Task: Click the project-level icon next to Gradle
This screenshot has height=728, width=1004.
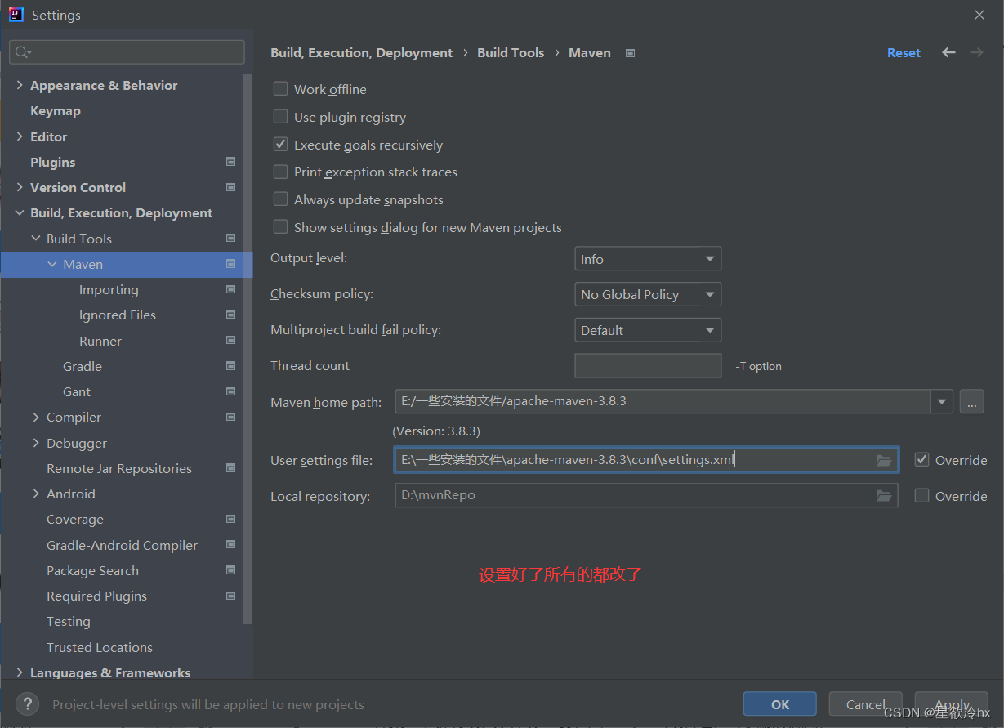Action: tap(230, 366)
